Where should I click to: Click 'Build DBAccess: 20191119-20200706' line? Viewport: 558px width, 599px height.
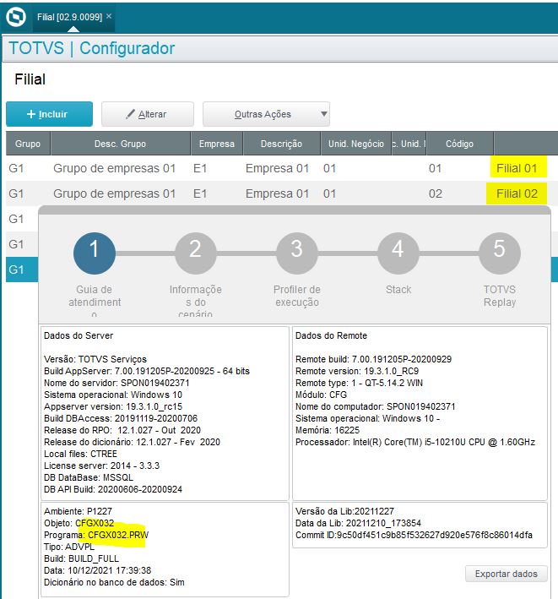(x=121, y=418)
